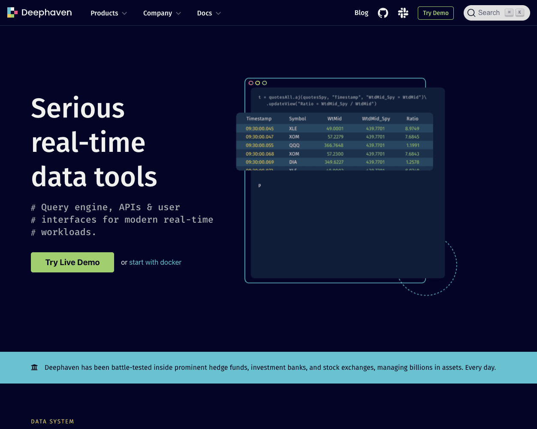Click the Ratio column header
The width and height of the screenshot is (537, 429).
tap(413, 119)
